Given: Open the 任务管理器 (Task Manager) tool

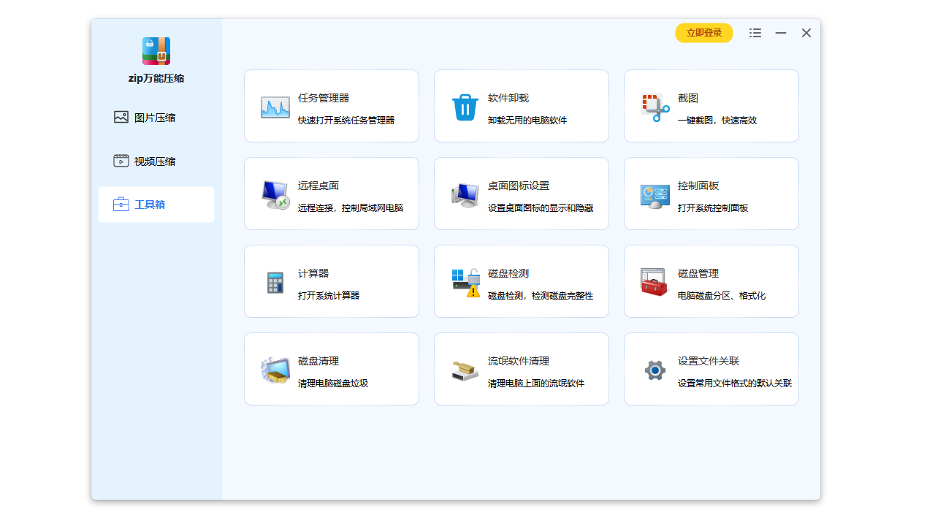Looking at the screenshot, I should [331, 106].
